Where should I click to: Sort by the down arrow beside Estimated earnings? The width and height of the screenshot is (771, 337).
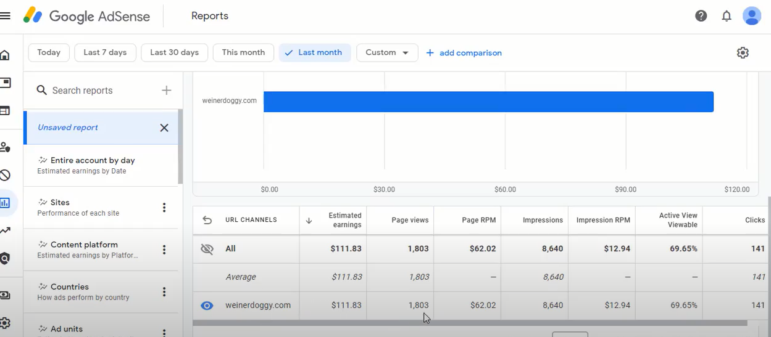click(x=309, y=220)
